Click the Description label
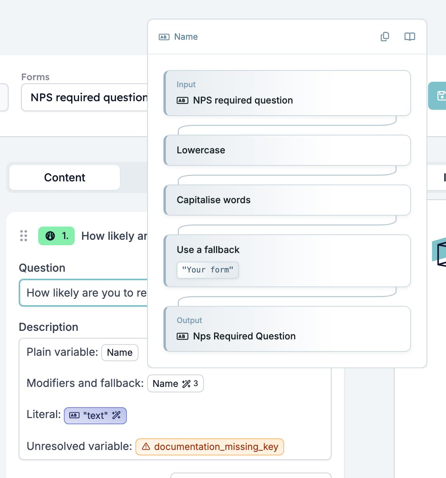Viewport: 446px width, 478px height. point(49,327)
